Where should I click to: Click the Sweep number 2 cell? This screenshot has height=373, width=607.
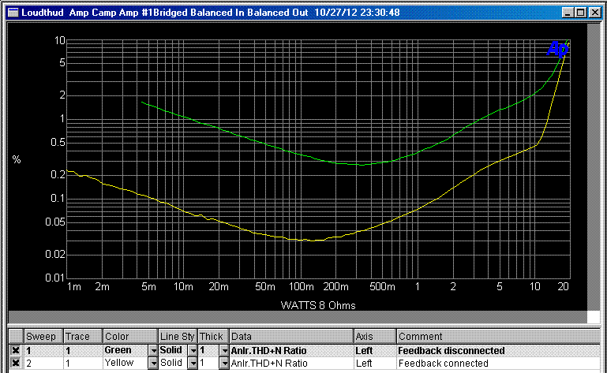point(43,364)
